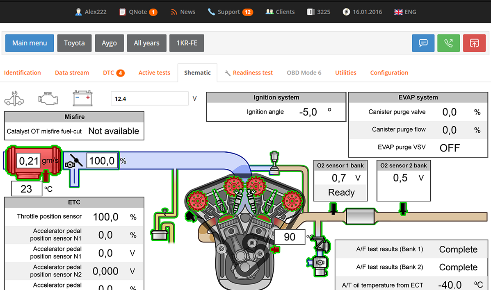Switch language using the ENG flag selector
Screen dimensions: 491x290
coord(405,12)
